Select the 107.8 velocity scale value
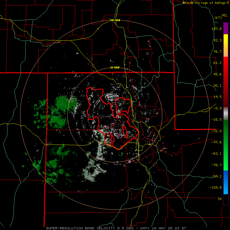Viewport: 230px width, 230px height. coord(216,29)
